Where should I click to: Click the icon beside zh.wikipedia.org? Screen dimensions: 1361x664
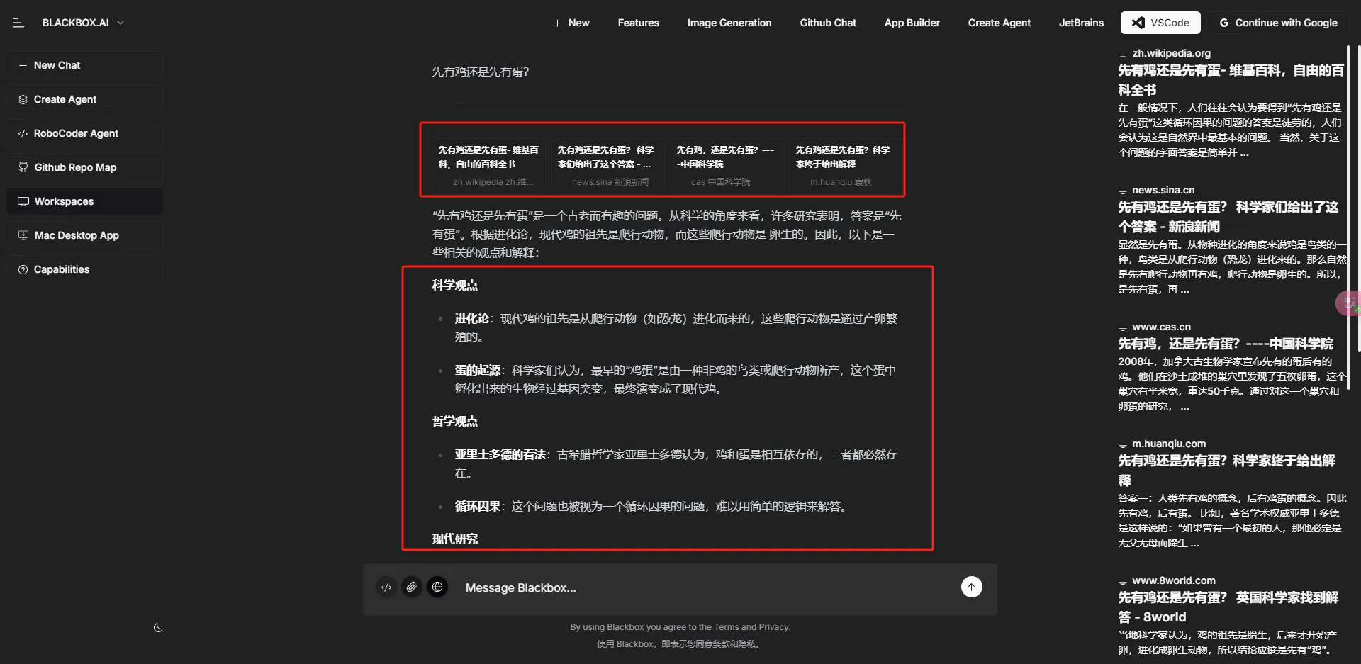coord(1123,55)
